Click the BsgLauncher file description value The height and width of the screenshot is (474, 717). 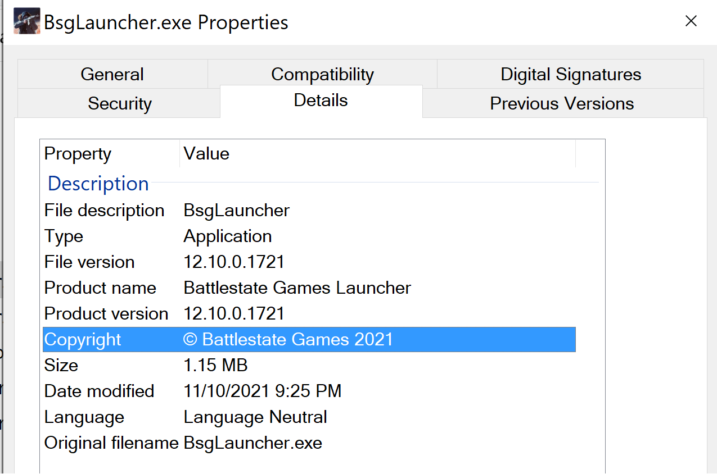[x=237, y=211]
